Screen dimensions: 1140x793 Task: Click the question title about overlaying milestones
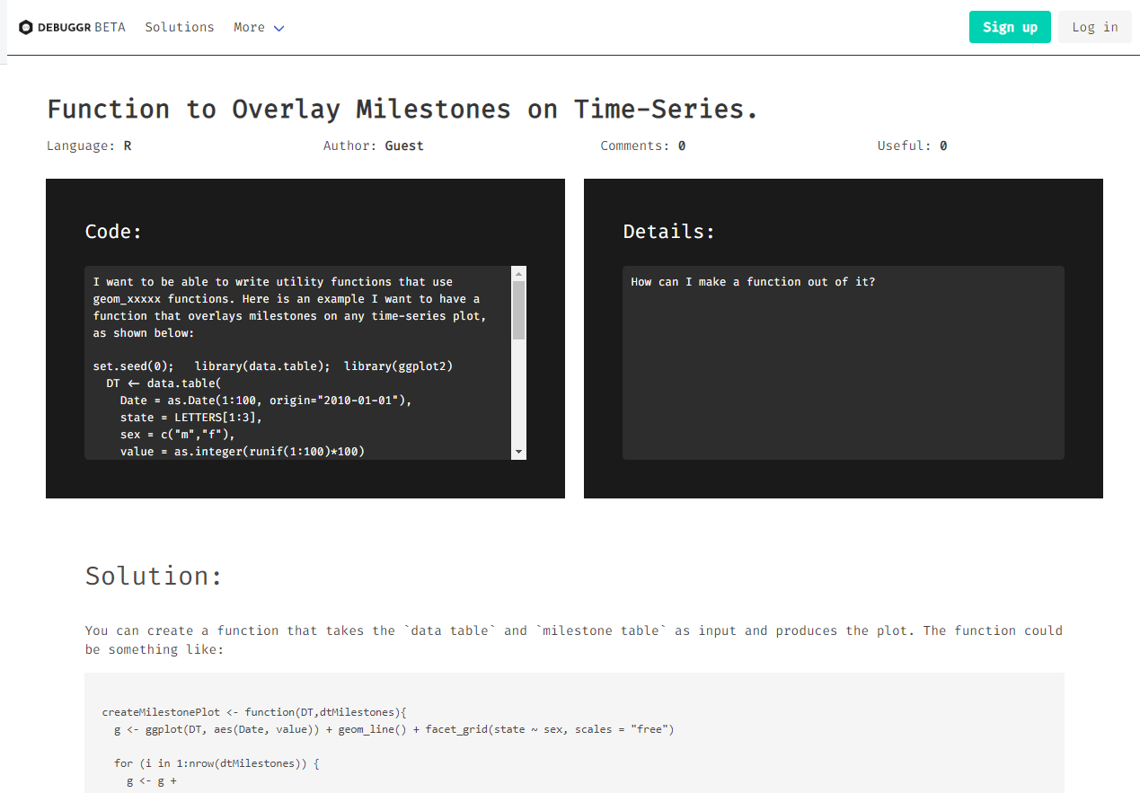pos(402,108)
